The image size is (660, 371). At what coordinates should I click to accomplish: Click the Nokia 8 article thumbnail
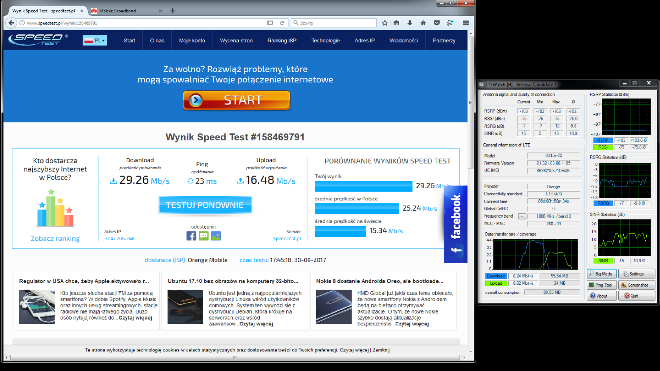(334, 307)
